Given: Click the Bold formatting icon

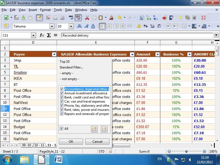Looking at the screenshot, I should [79, 26].
